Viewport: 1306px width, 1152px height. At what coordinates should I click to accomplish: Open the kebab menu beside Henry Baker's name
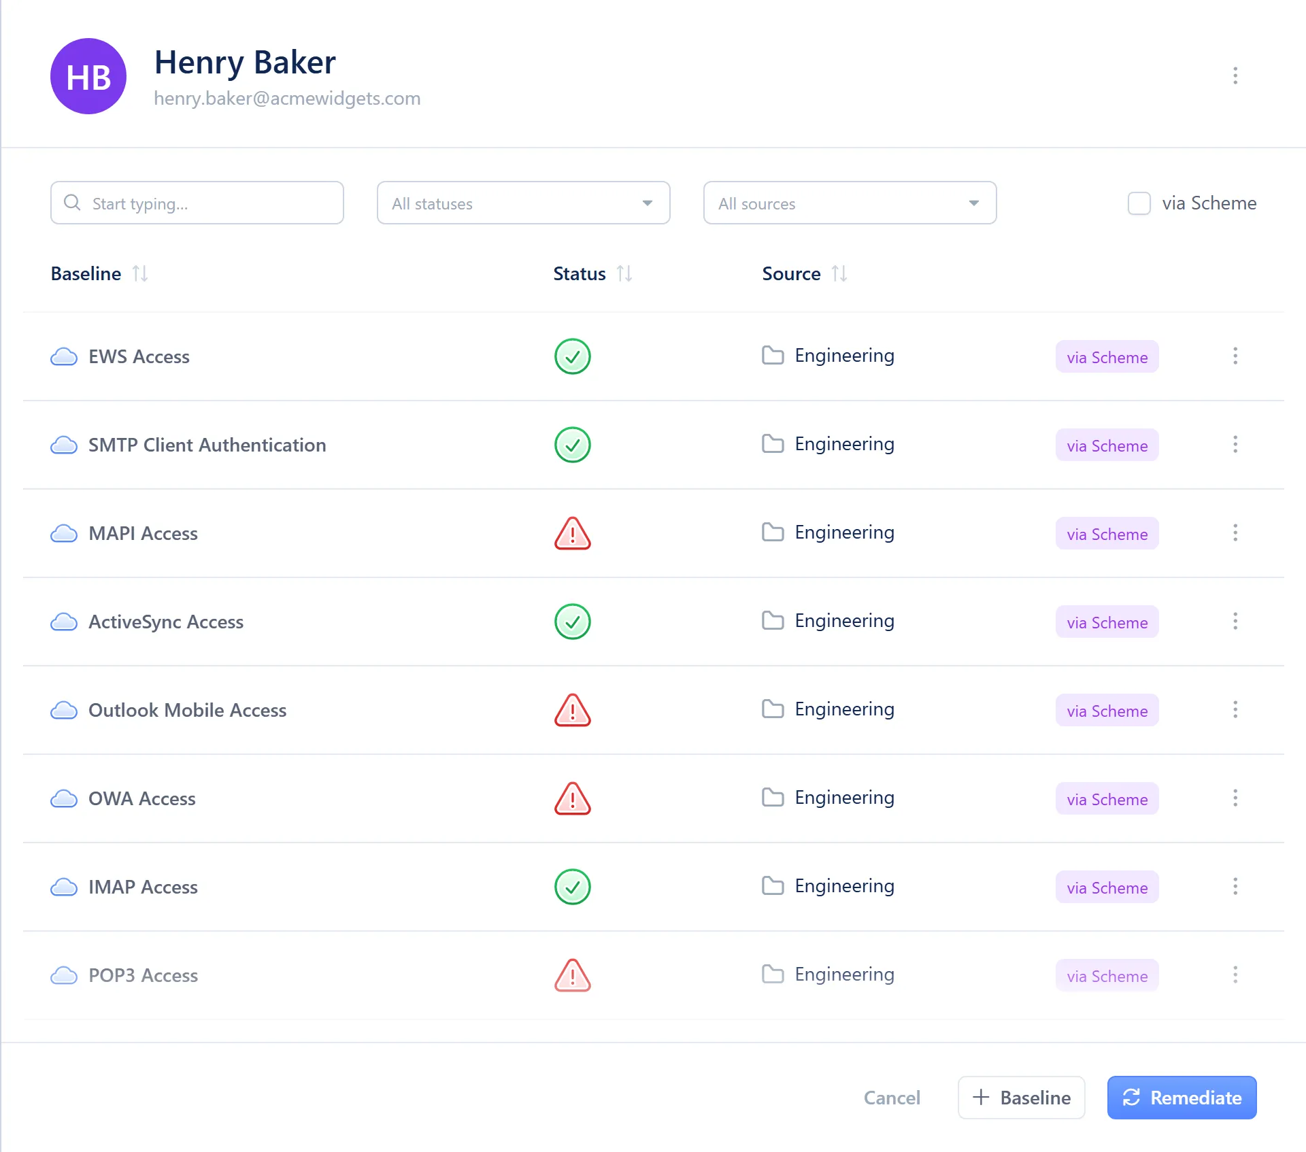pos(1235,75)
